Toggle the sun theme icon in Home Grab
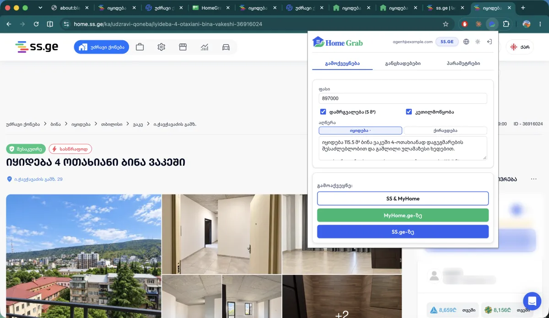 478,42
